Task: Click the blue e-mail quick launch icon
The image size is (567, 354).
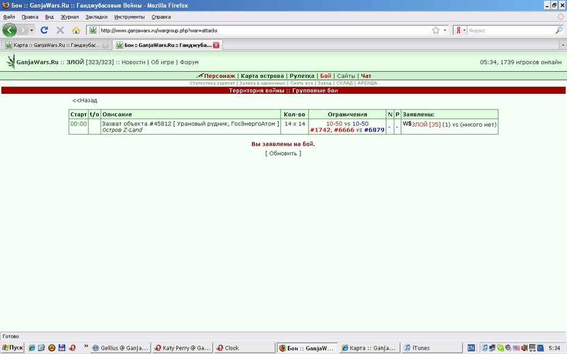Action: coord(41,348)
